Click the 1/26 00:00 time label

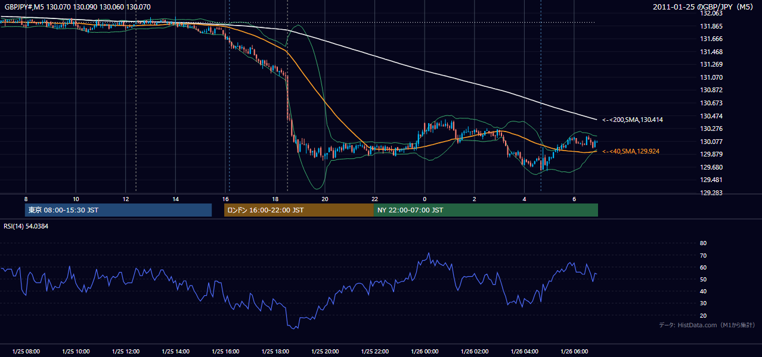[x=425, y=352]
